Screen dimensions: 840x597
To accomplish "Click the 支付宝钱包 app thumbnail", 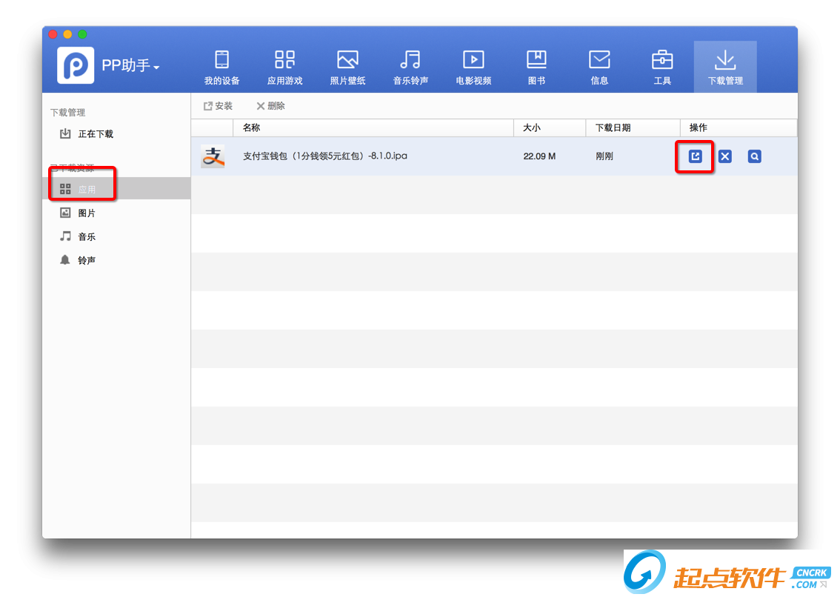I will [213, 156].
